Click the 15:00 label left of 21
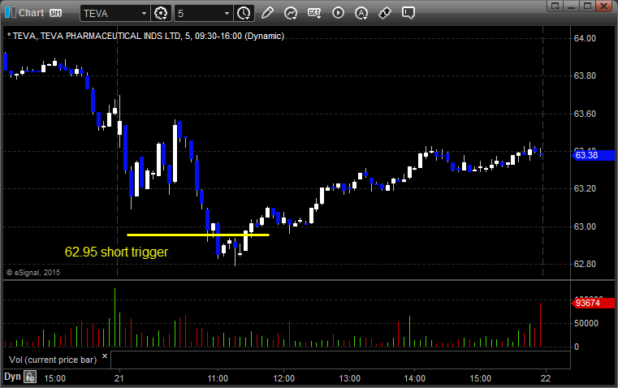The image size is (618, 388). pos(54,378)
